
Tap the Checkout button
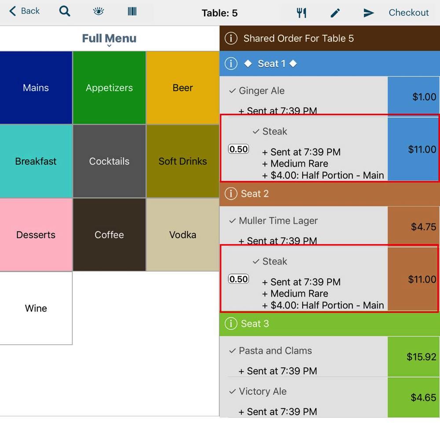(x=408, y=12)
